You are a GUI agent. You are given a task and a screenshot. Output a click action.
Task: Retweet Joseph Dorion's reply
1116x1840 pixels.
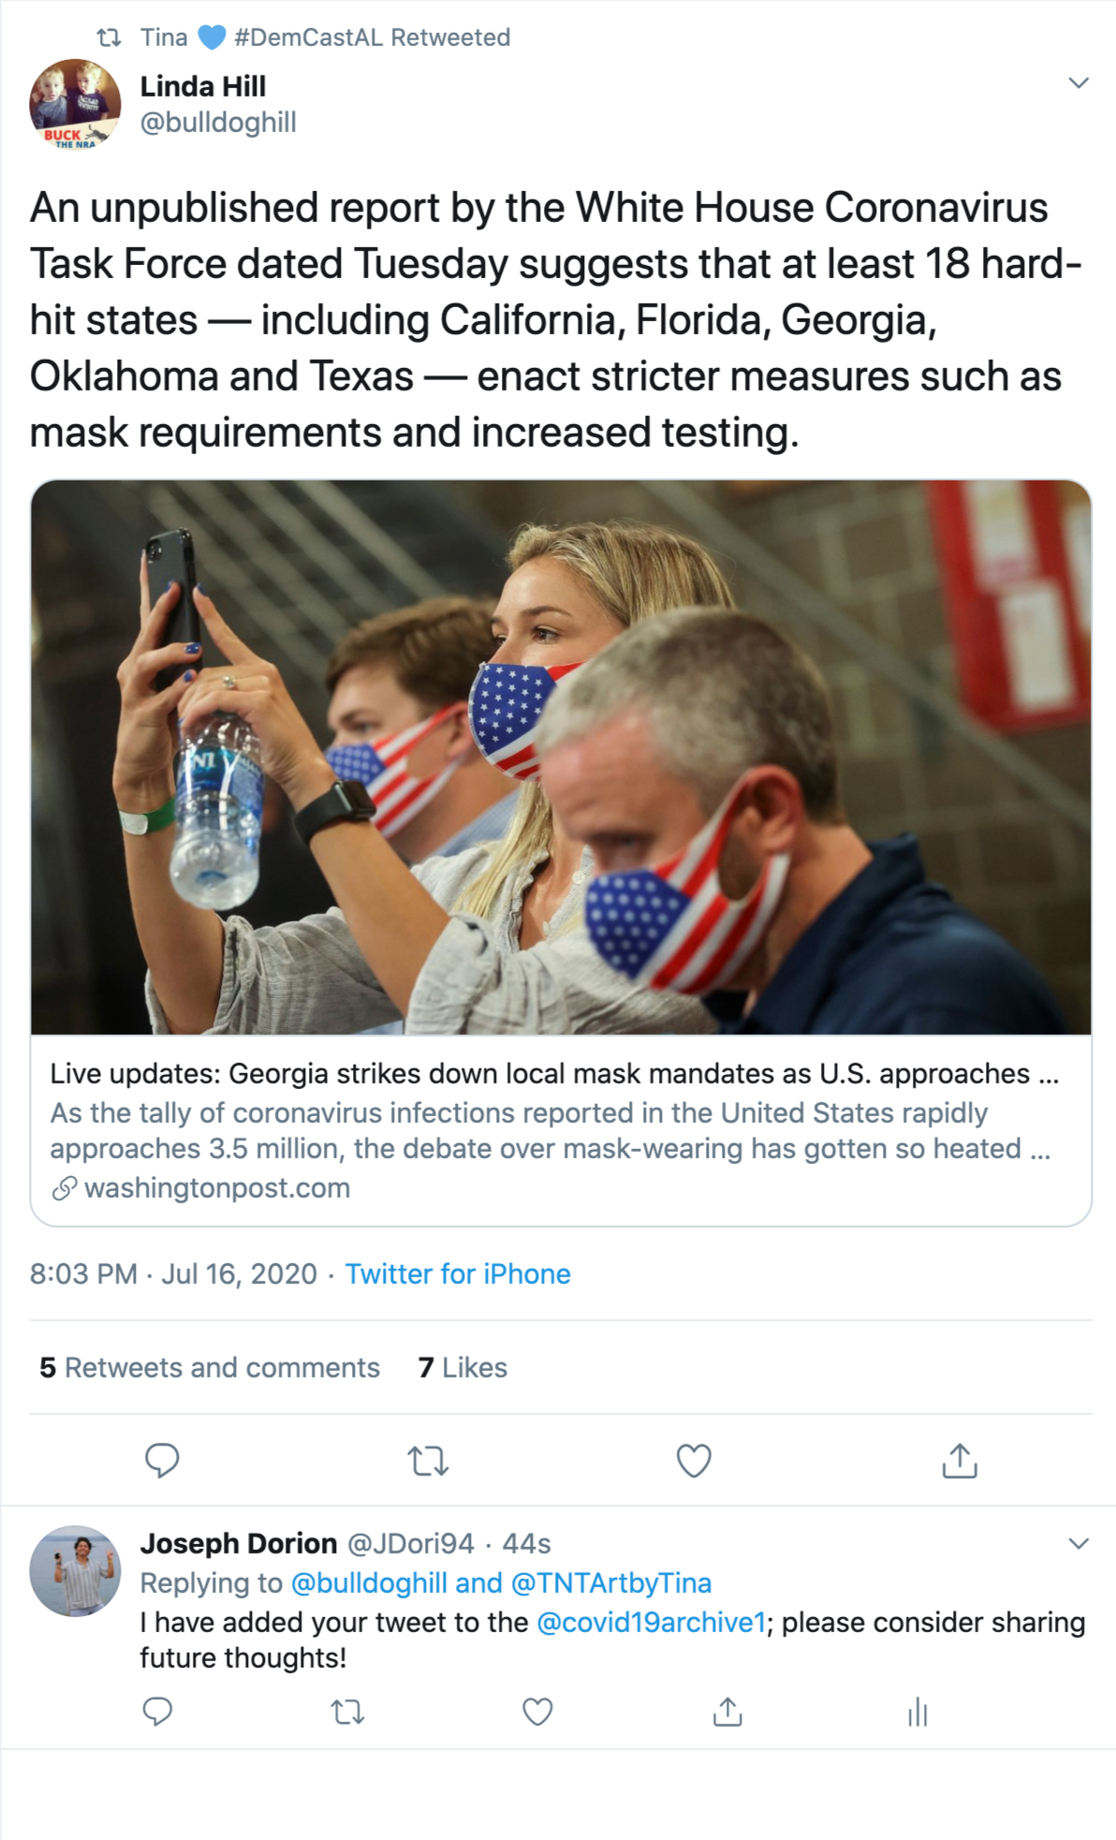[347, 1712]
